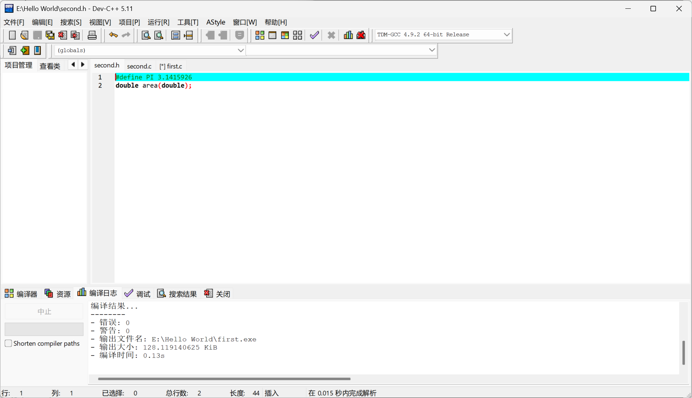Screen dimensions: 692x398
Task: Open the 搜索[S] menu
Action: pyautogui.click(x=71, y=22)
